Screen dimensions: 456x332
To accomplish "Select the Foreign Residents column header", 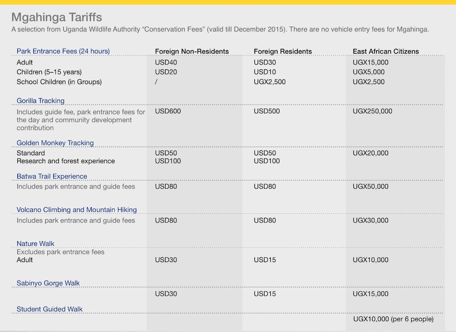I will (283, 51).
